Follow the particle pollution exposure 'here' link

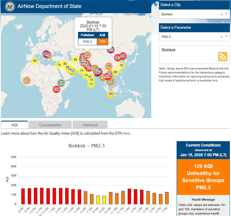(214, 81)
